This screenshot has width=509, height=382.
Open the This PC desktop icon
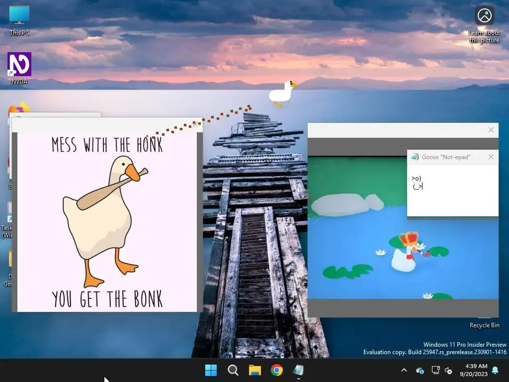(19, 20)
